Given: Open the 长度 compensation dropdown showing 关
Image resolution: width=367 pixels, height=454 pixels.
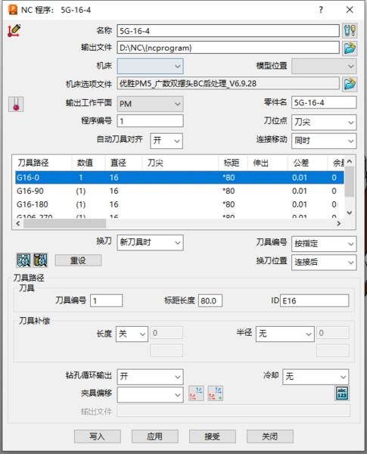Looking at the screenshot, I should point(132,334).
